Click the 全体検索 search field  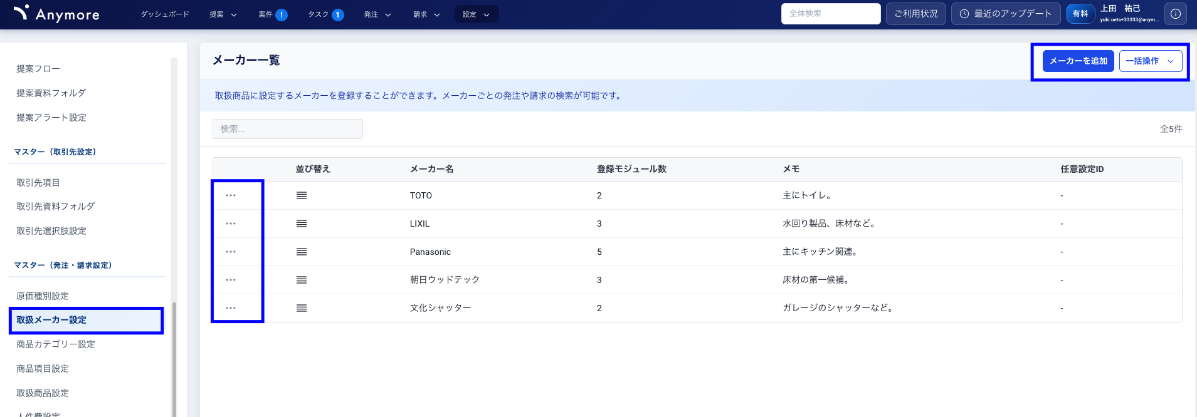831,14
